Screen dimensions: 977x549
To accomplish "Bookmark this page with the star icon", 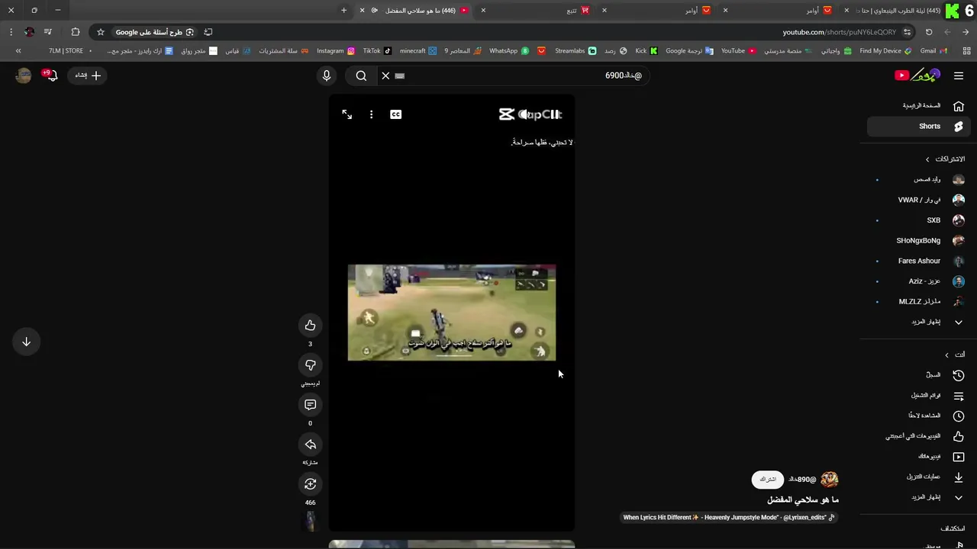I will [100, 32].
